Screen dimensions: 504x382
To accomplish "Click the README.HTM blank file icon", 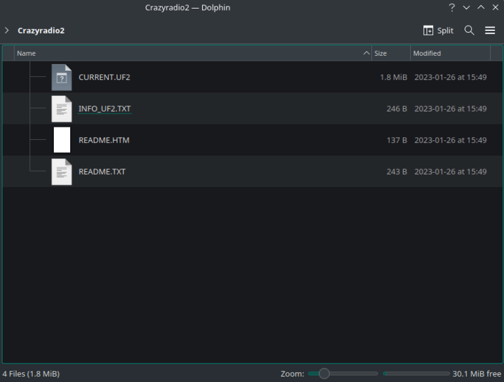I will (x=62, y=140).
